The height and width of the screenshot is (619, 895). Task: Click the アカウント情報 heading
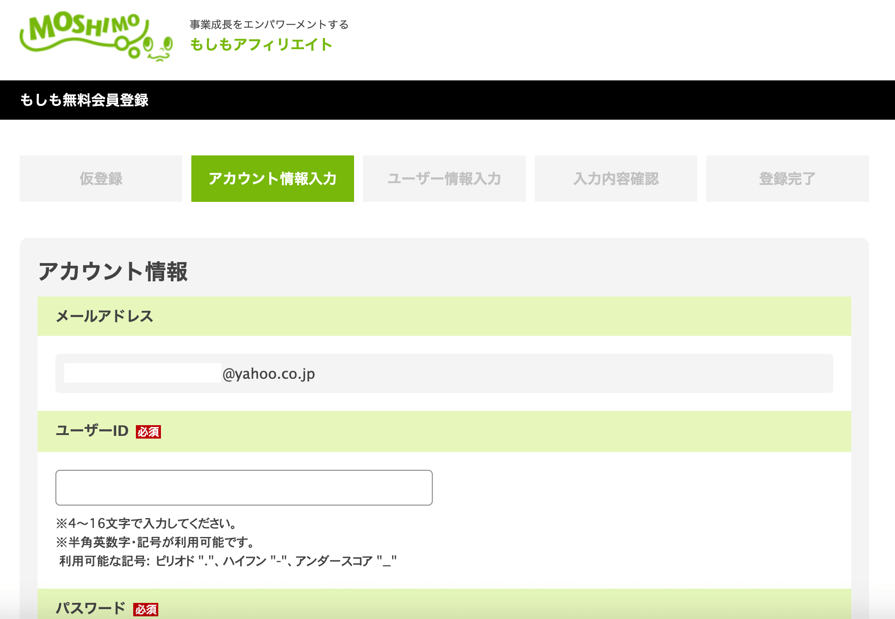coord(113,272)
